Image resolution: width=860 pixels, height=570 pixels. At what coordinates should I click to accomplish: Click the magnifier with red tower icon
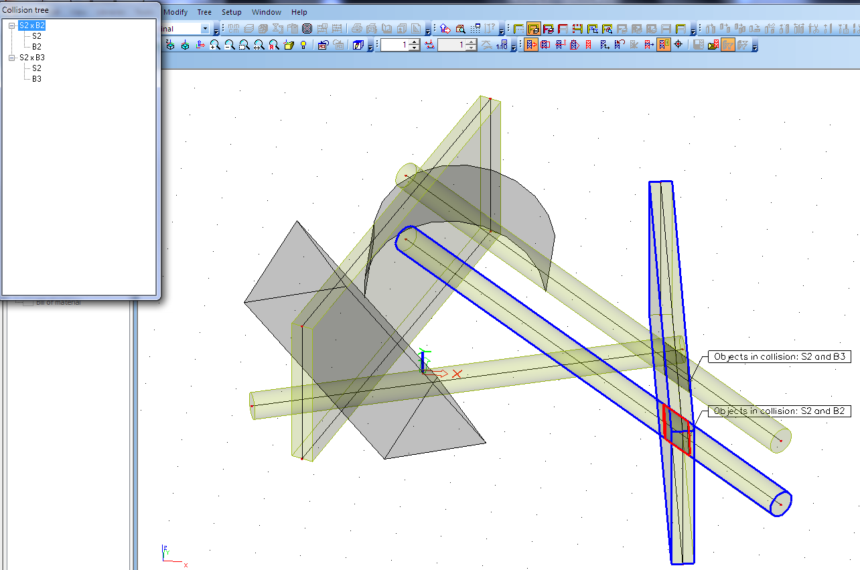click(274, 45)
